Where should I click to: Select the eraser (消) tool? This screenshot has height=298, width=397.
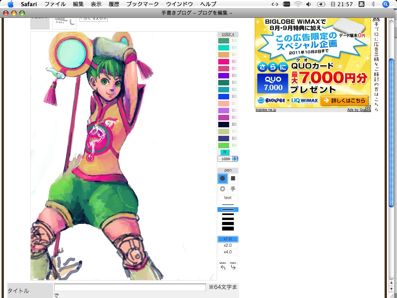pos(225,152)
